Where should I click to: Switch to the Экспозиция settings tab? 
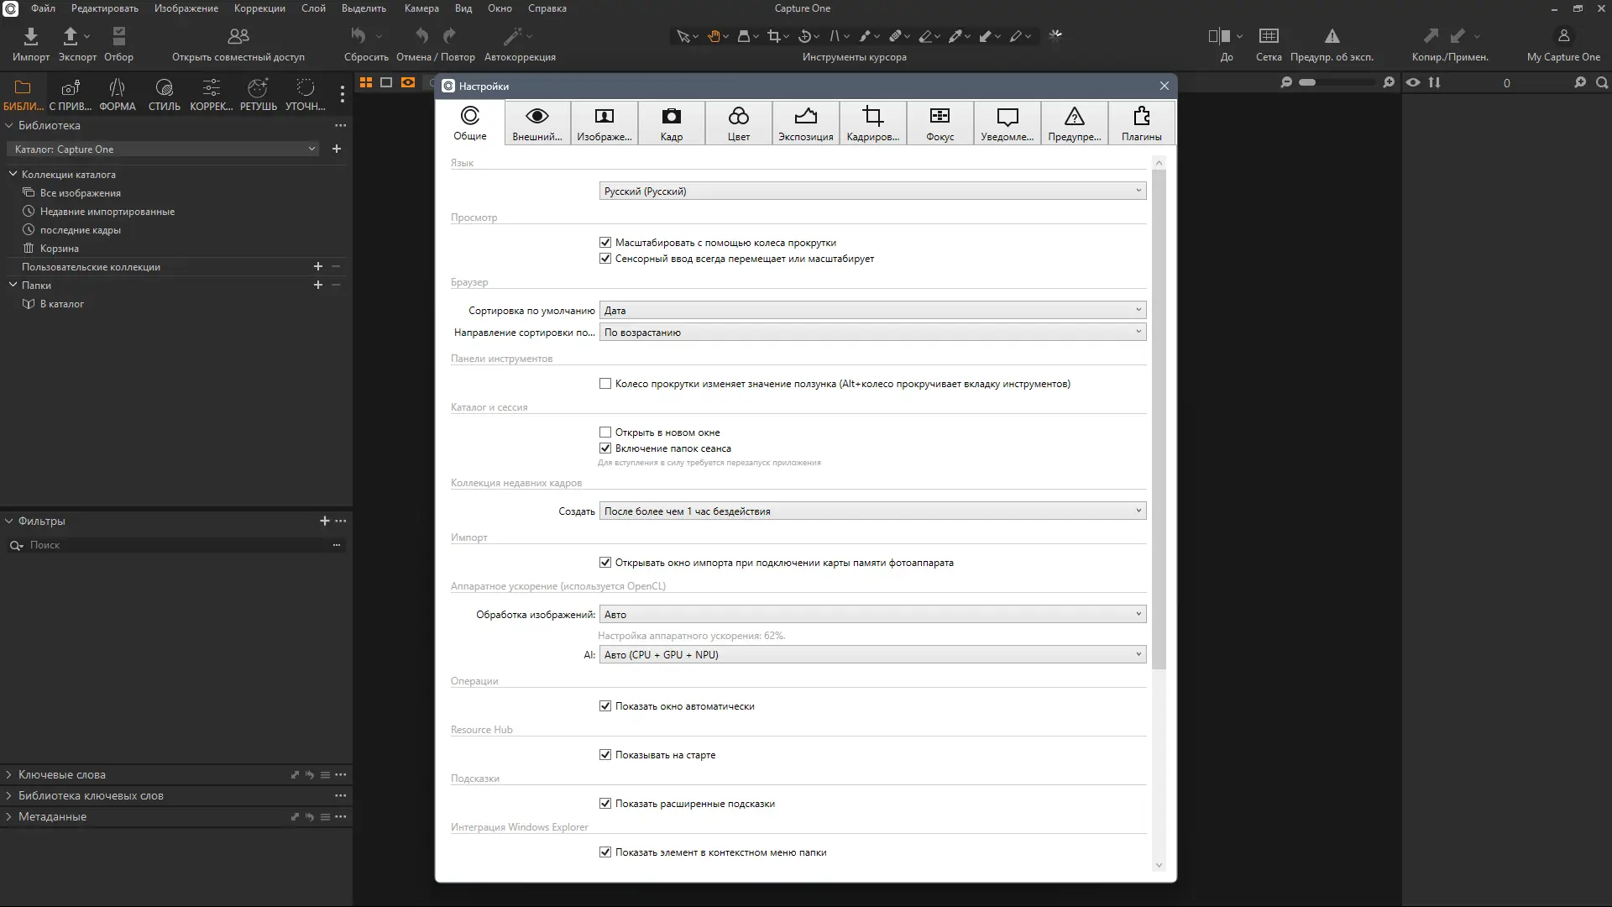805,123
